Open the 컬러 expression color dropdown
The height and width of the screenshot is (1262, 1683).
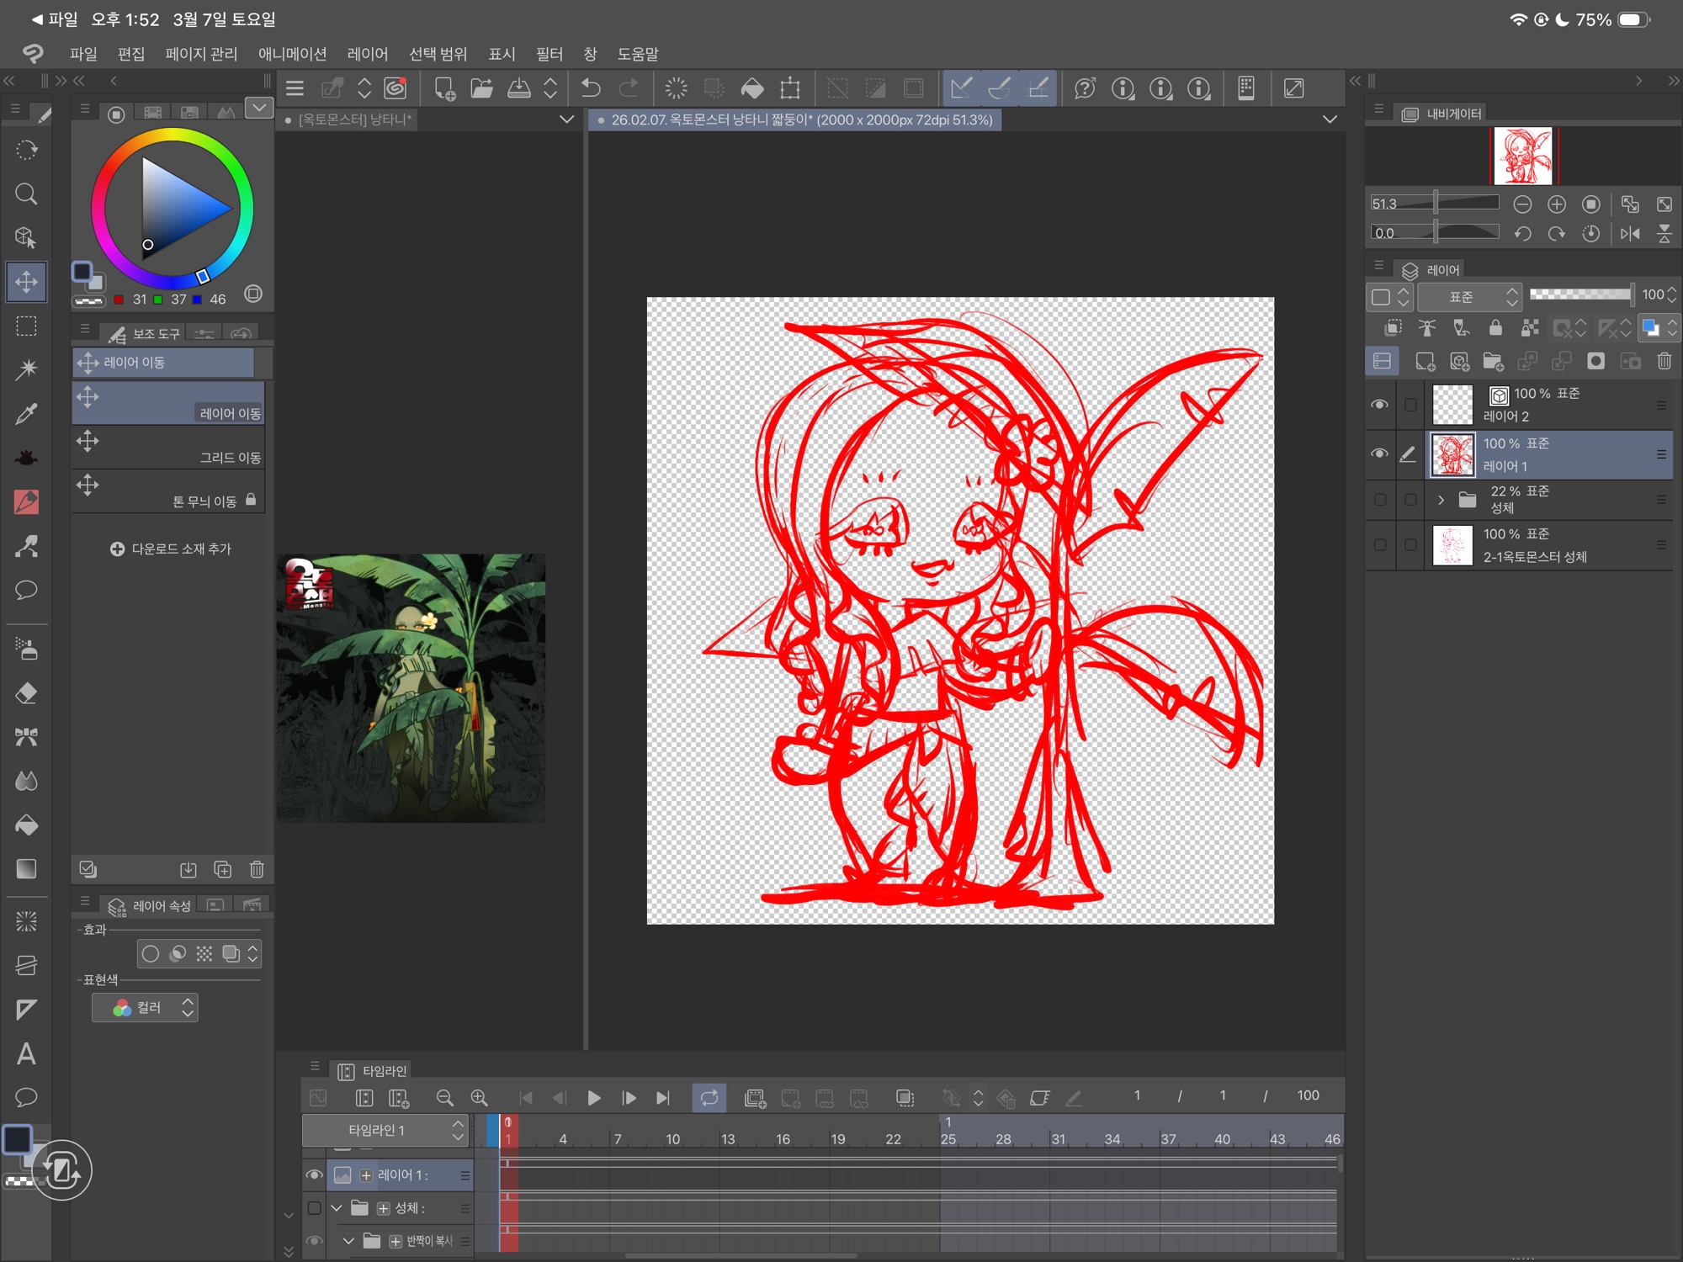point(146,1008)
